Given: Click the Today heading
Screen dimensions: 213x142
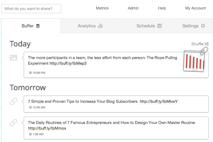Looking at the screenshot, I should point(20,44).
